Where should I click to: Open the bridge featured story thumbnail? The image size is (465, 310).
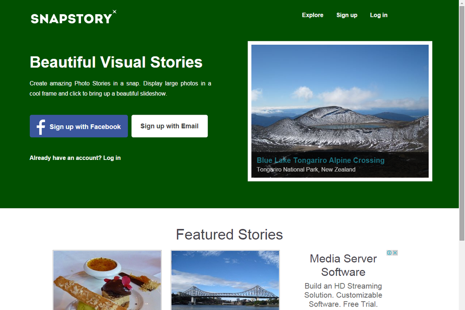[225, 280]
